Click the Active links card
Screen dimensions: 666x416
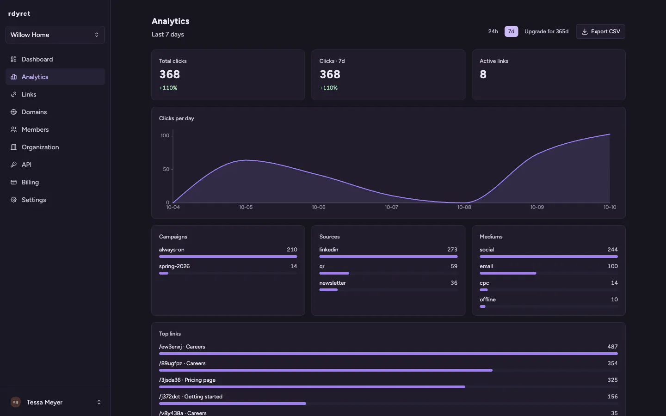pyautogui.click(x=549, y=75)
